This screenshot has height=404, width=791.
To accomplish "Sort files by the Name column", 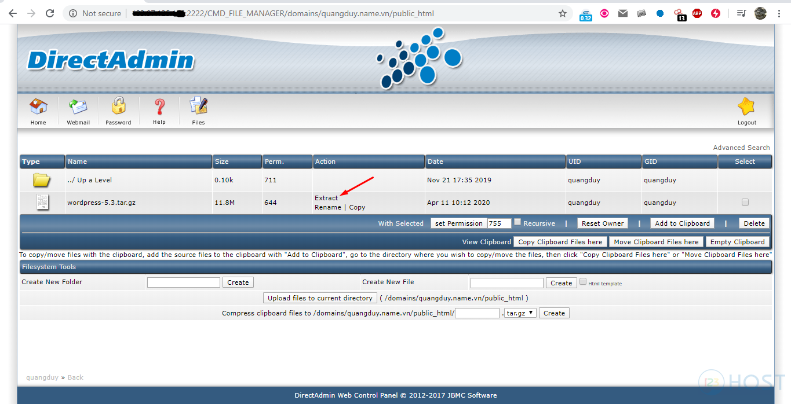I will pos(139,161).
